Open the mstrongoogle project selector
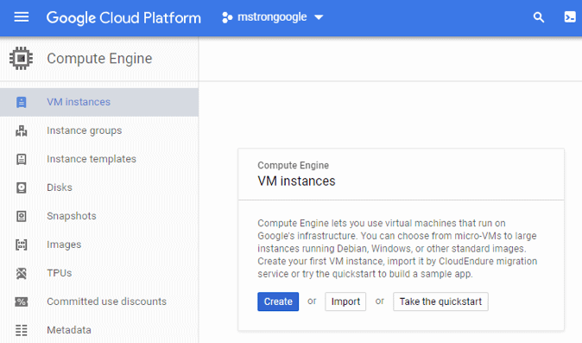Screen dimensions: 582x343 [x=273, y=17]
